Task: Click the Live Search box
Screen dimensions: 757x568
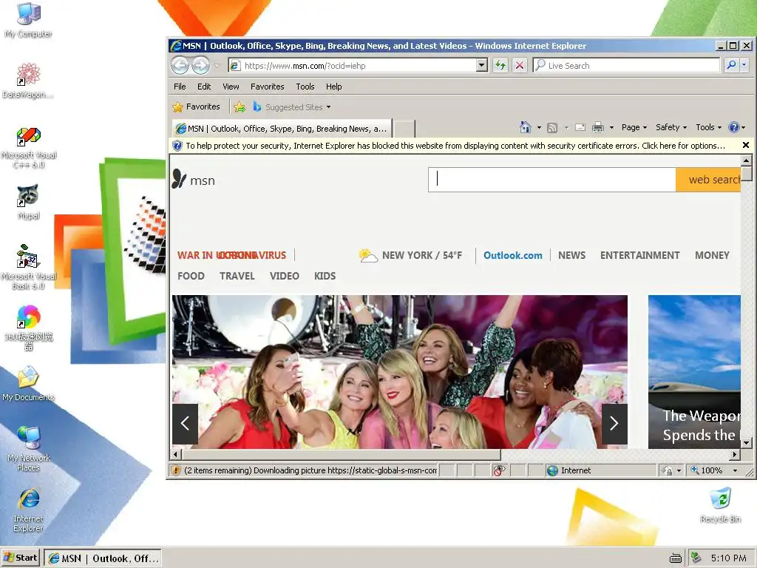Action: coord(626,65)
